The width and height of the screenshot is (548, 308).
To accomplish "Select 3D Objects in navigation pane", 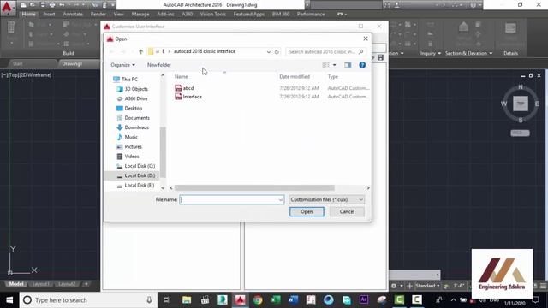I will [x=132, y=89].
